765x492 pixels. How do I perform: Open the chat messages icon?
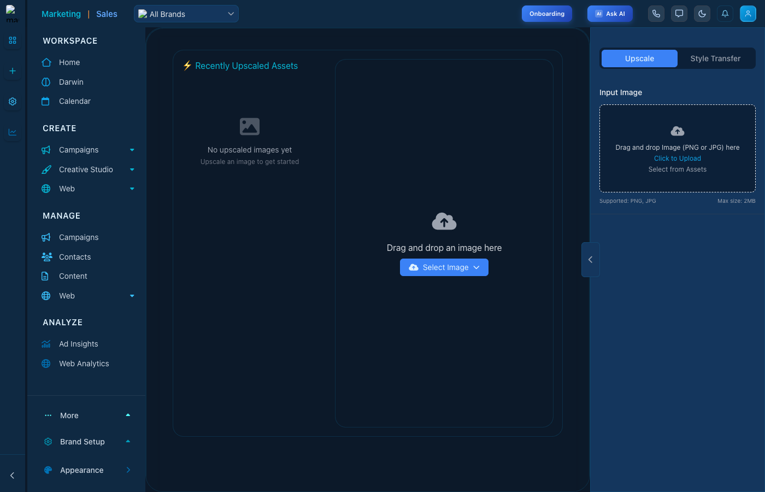coord(679,14)
